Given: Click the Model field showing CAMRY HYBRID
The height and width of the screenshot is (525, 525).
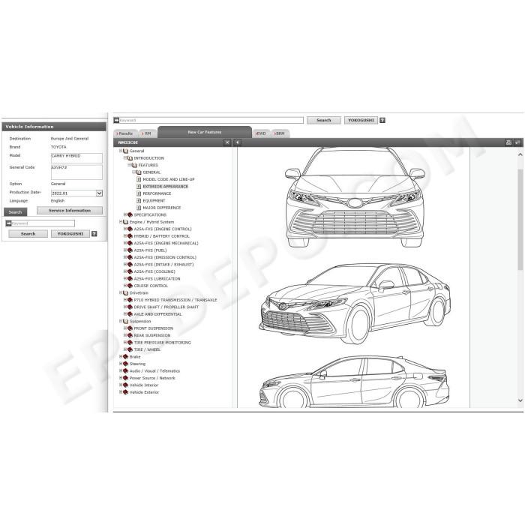Looking at the screenshot, I should pos(76,158).
